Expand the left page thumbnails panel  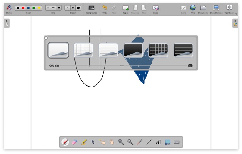pyautogui.click(x=7, y=23)
